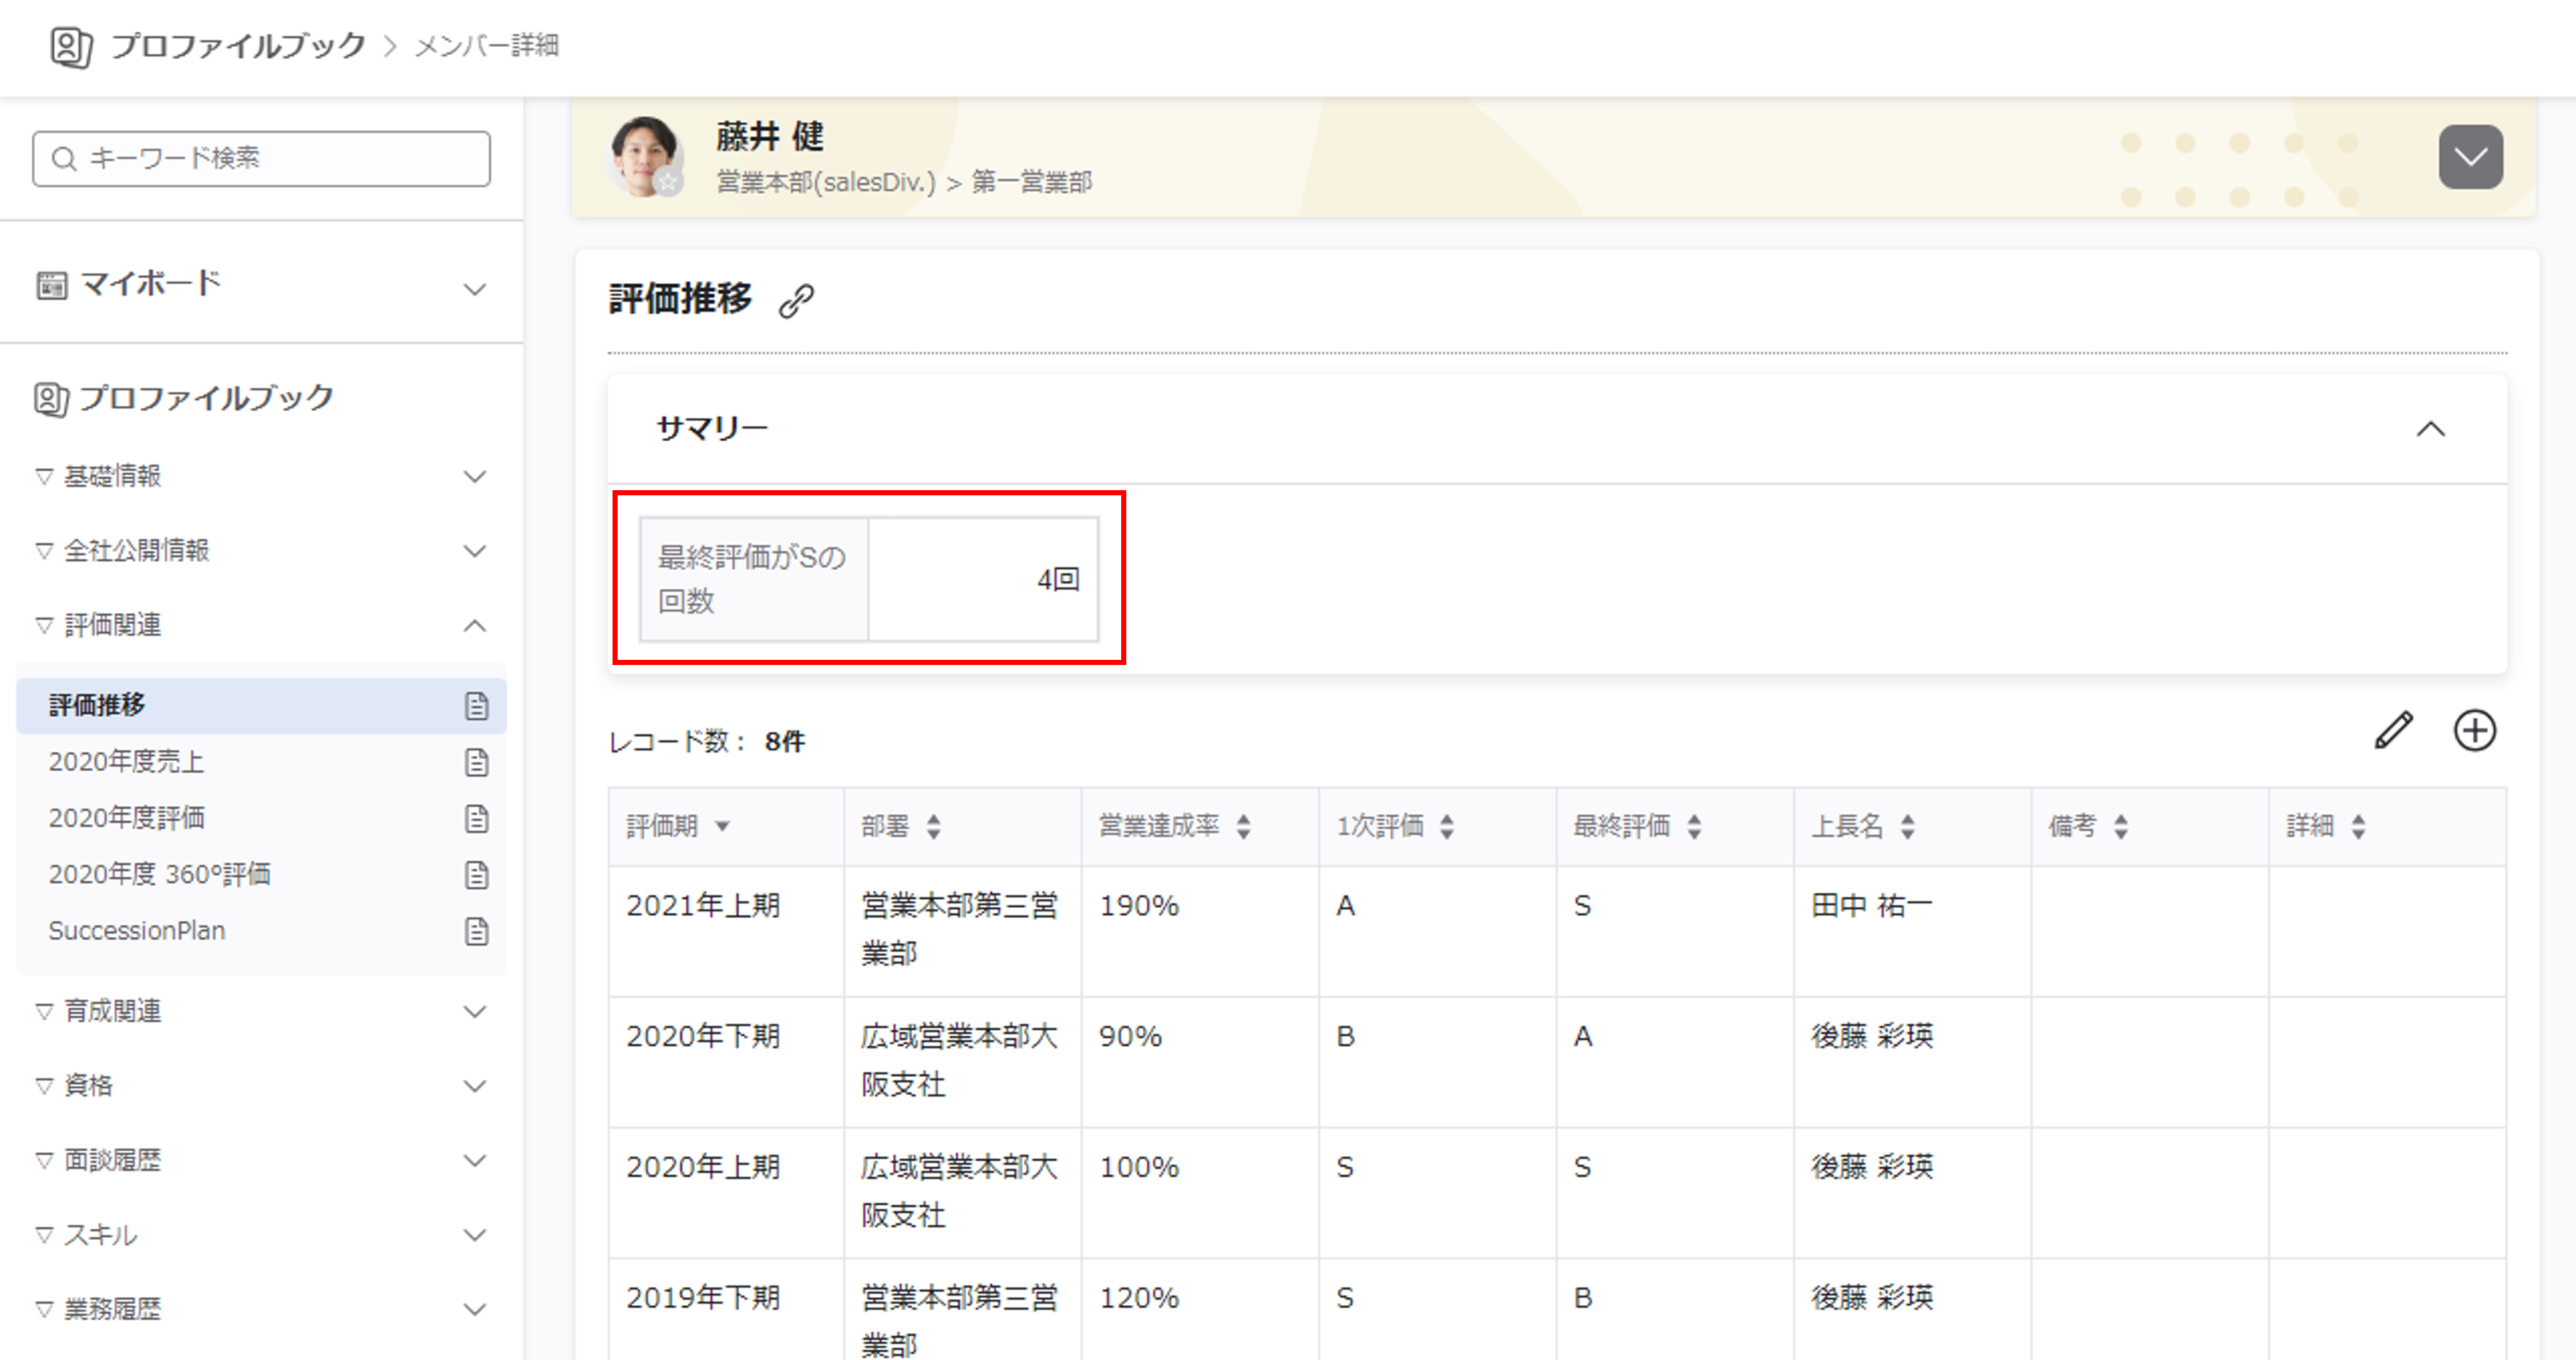
Task: Expand the マイボード menu
Action: click(474, 289)
